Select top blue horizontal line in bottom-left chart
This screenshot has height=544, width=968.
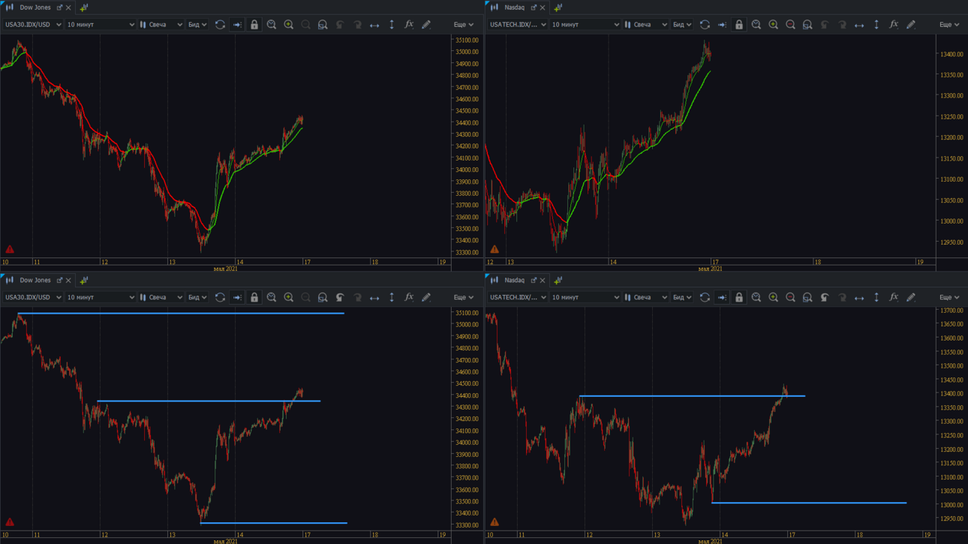(x=181, y=314)
